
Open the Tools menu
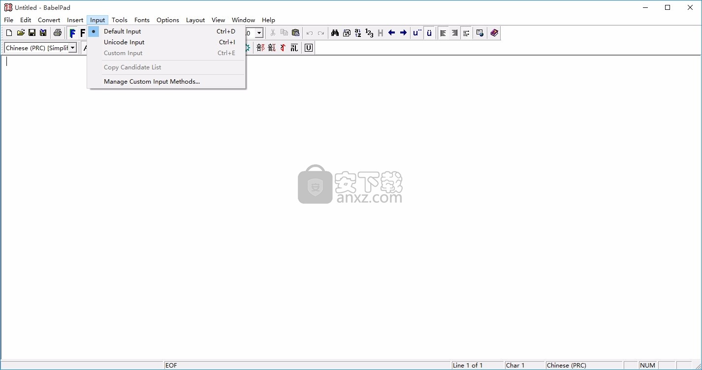120,20
